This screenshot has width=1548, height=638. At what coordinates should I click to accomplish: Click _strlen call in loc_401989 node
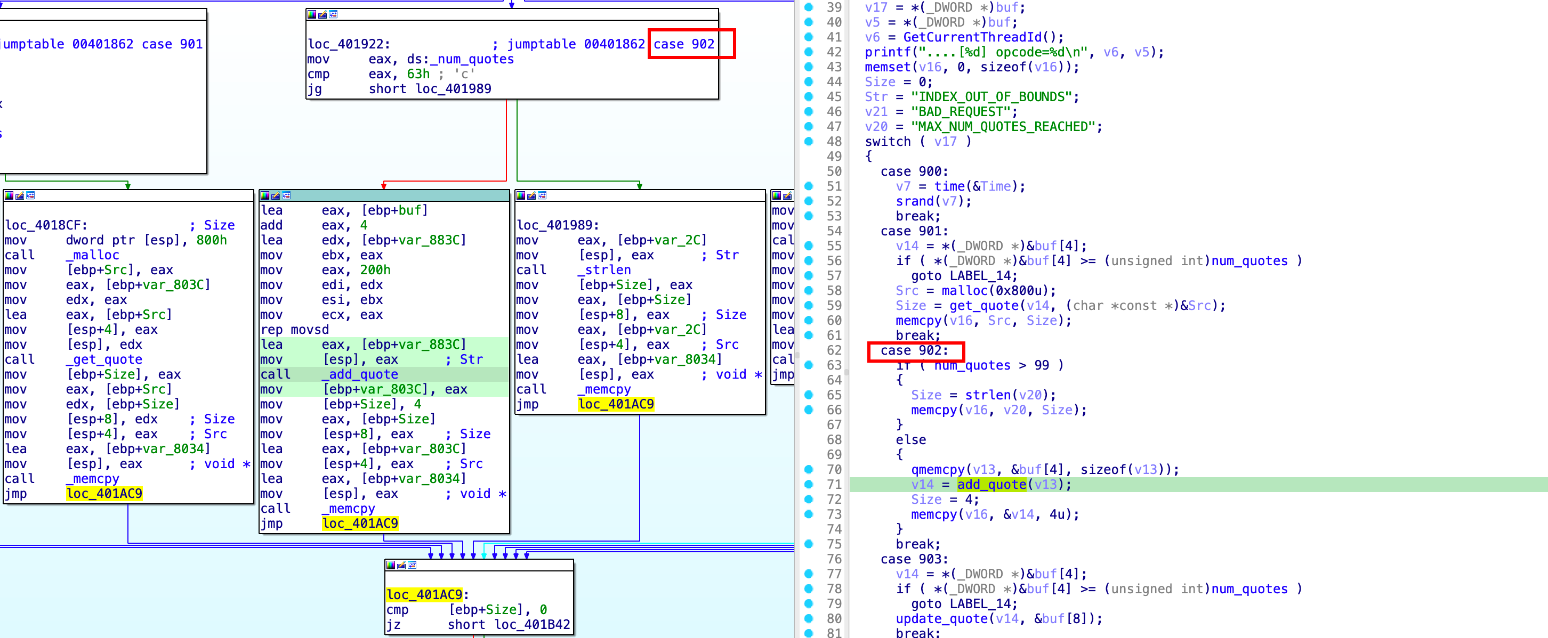604,270
